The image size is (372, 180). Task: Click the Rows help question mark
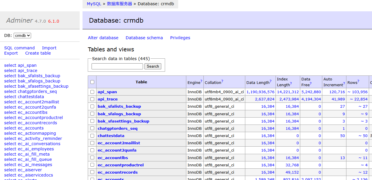(x=358, y=81)
